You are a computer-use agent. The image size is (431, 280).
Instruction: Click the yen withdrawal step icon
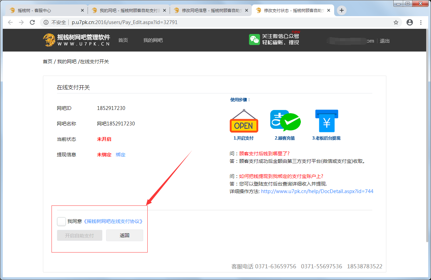point(326,121)
